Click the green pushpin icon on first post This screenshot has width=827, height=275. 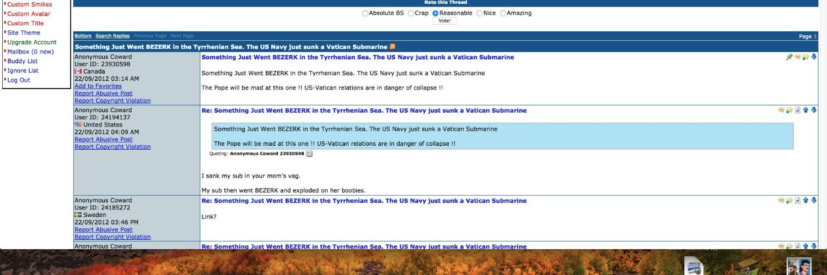click(x=789, y=57)
